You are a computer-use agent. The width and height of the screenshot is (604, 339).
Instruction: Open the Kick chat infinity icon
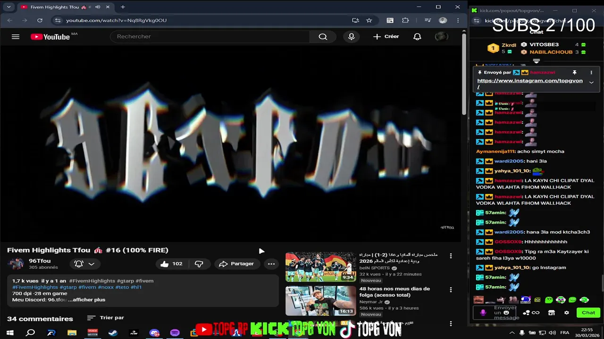click(536, 313)
